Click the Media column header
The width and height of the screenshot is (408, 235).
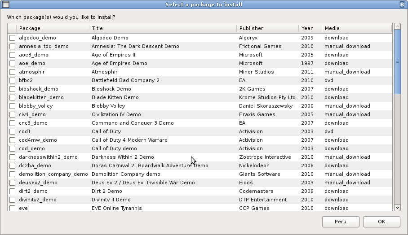point(357,28)
